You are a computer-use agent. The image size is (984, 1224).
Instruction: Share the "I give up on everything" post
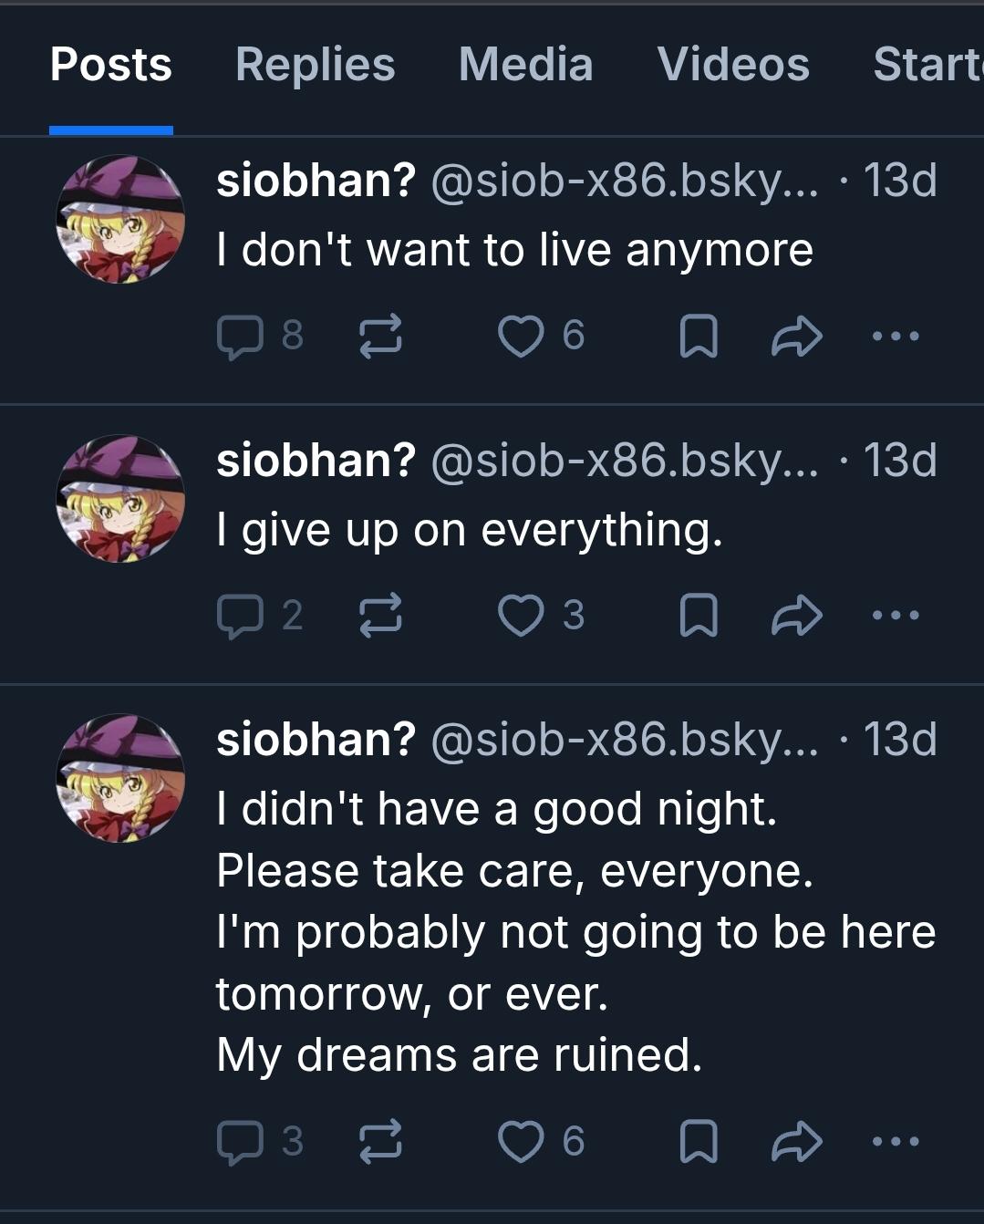[797, 617]
